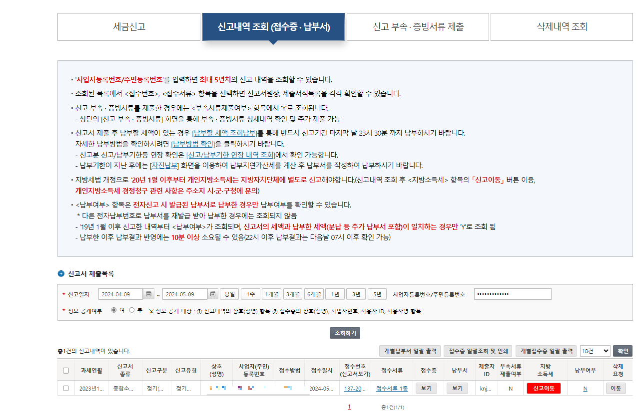Open the 10건 rows-per-page dropdown
This screenshot has height=418, width=638.
coord(595,351)
